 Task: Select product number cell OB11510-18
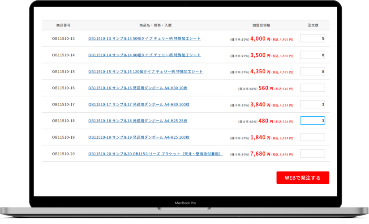tap(63, 121)
